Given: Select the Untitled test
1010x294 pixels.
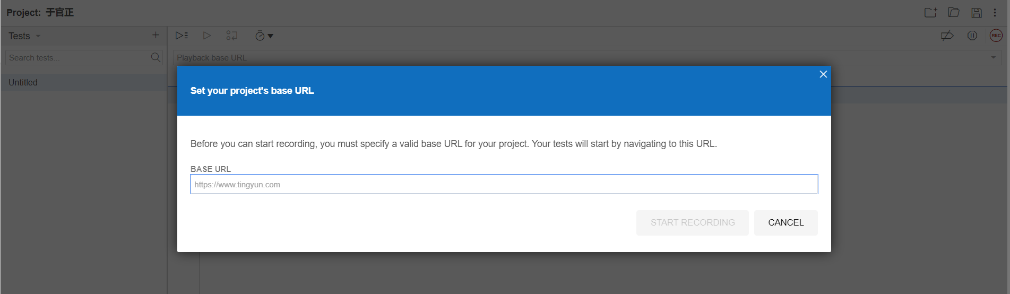Looking at the screenshot, I should point(23,82).
